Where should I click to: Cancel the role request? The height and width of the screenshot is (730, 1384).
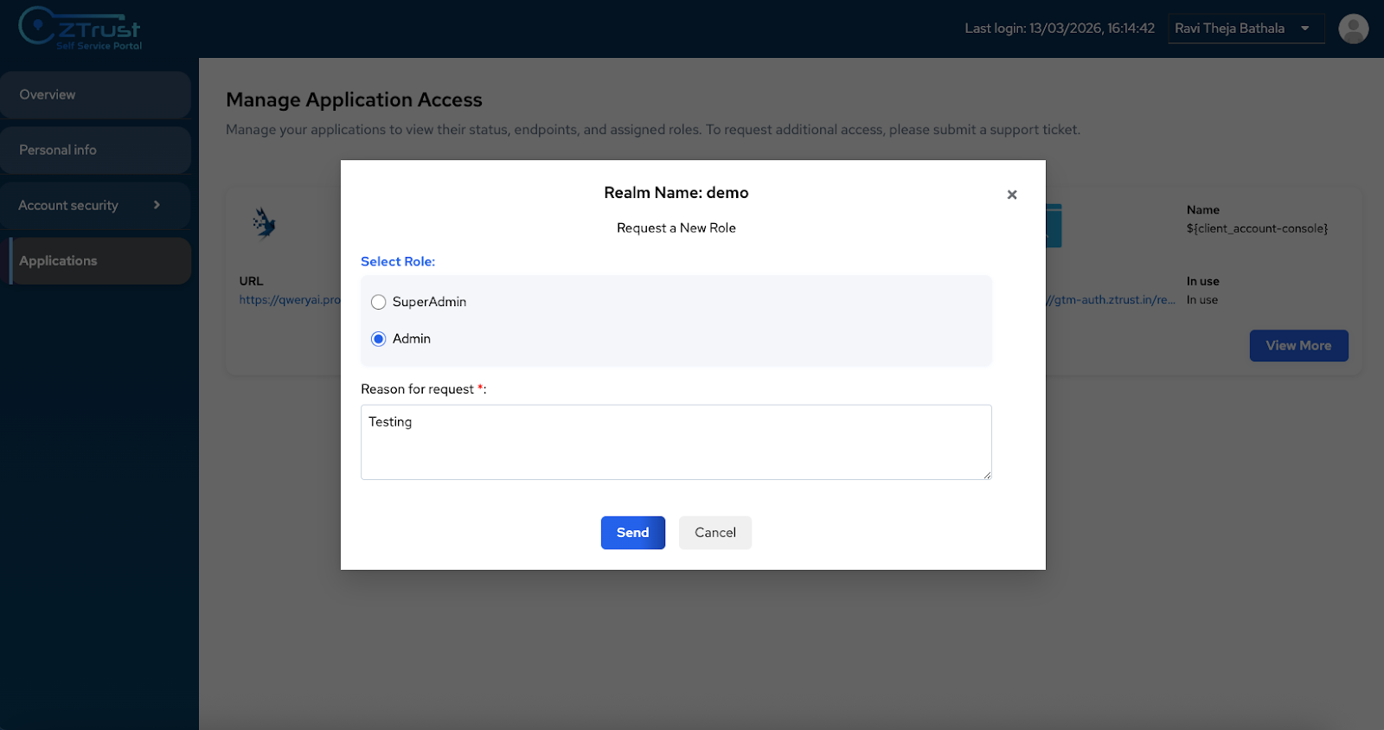(x=714, y=533)
